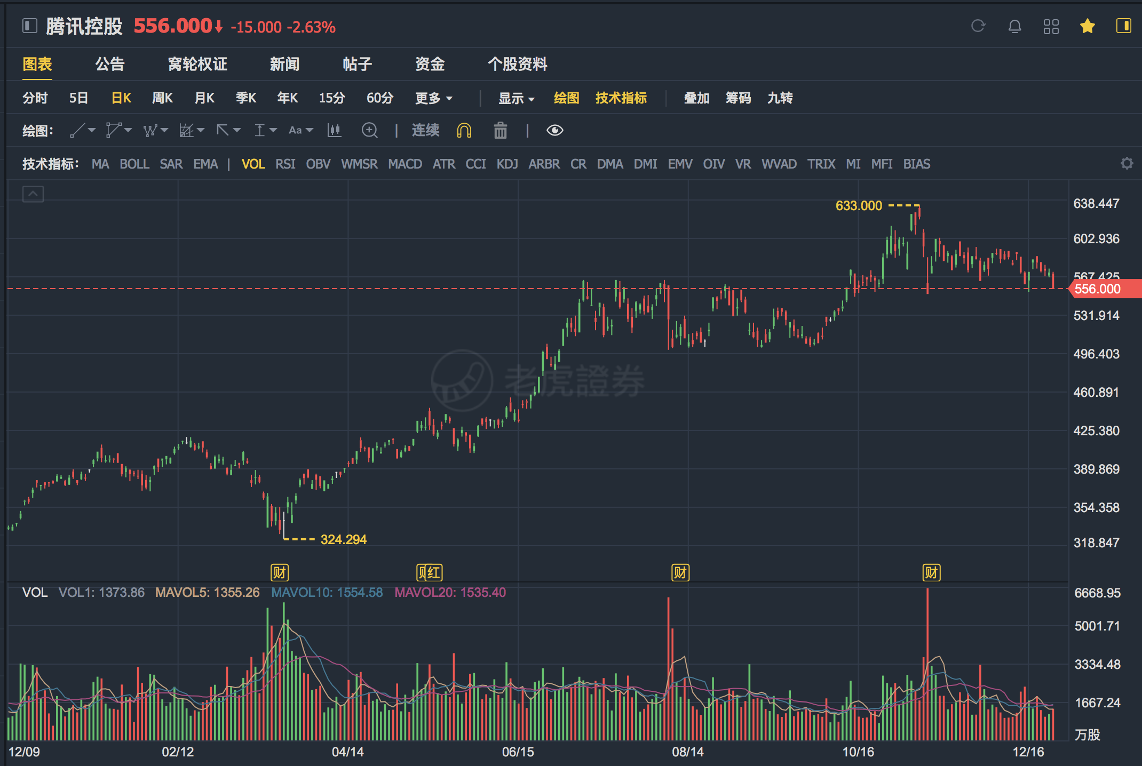Select 分时 intraday timeframe
Viewport: 1142px width, 766px height.
coord(35,98)
